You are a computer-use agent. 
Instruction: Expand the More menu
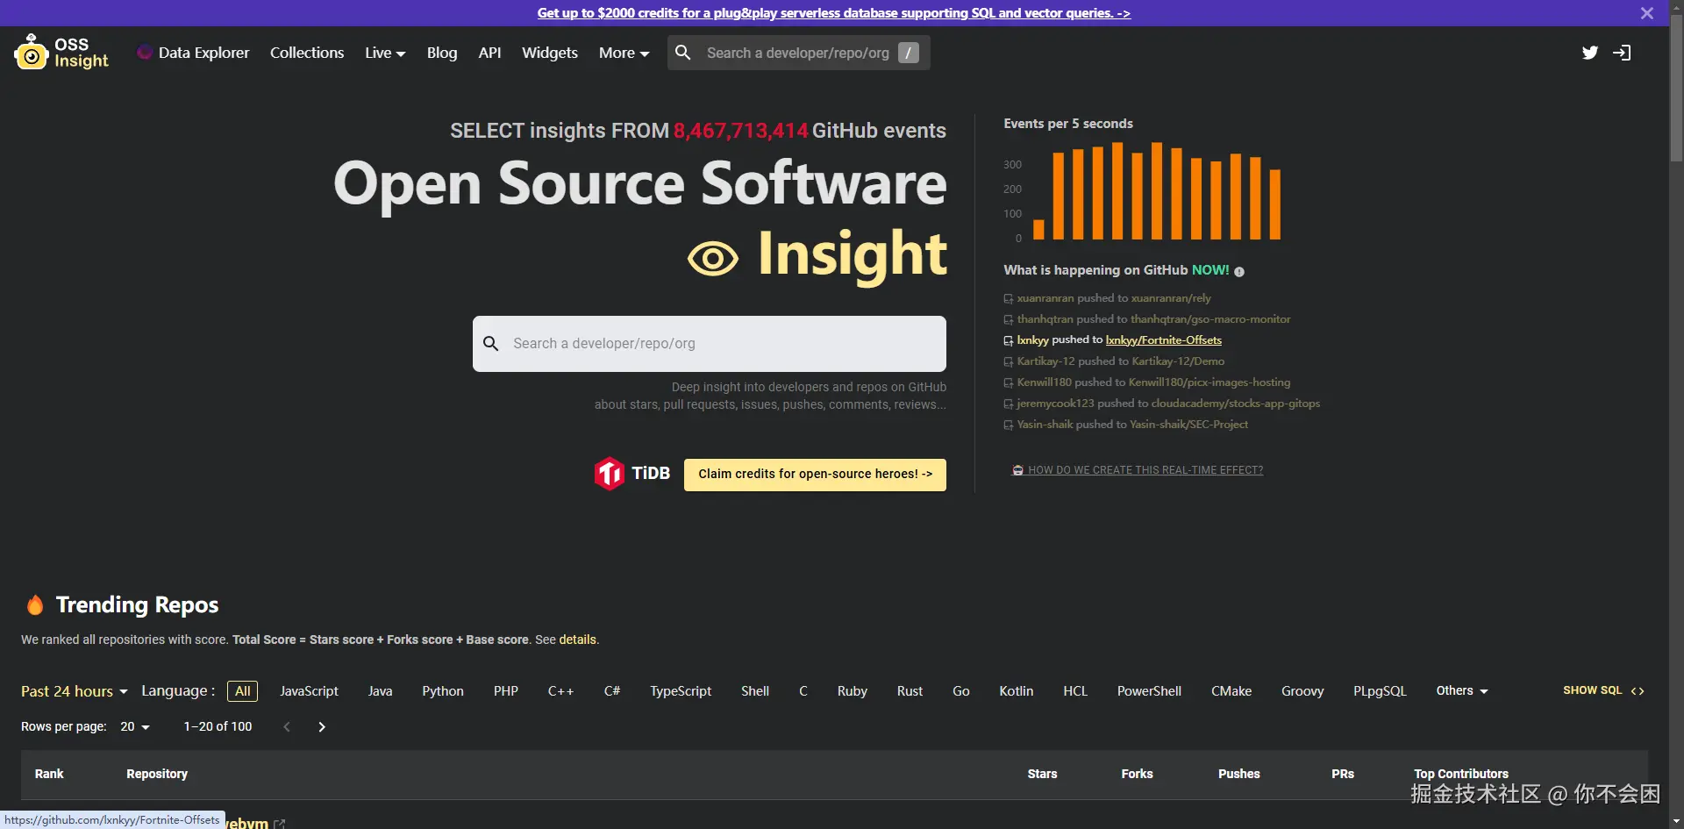624,53
